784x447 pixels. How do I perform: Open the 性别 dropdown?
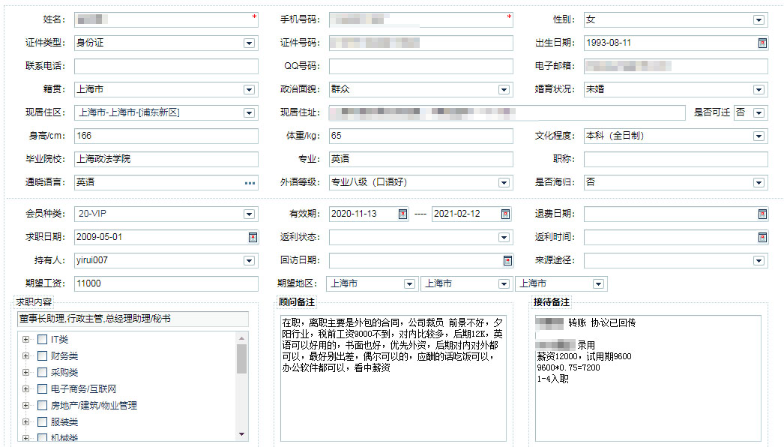(x=759, y=20)
